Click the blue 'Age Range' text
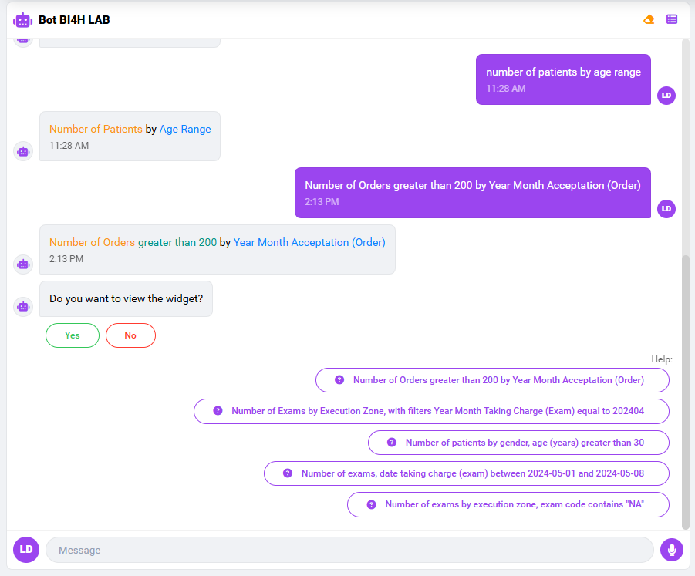Image resolution: width=695 pixels, height=576 pixels. tap(185, 129)
